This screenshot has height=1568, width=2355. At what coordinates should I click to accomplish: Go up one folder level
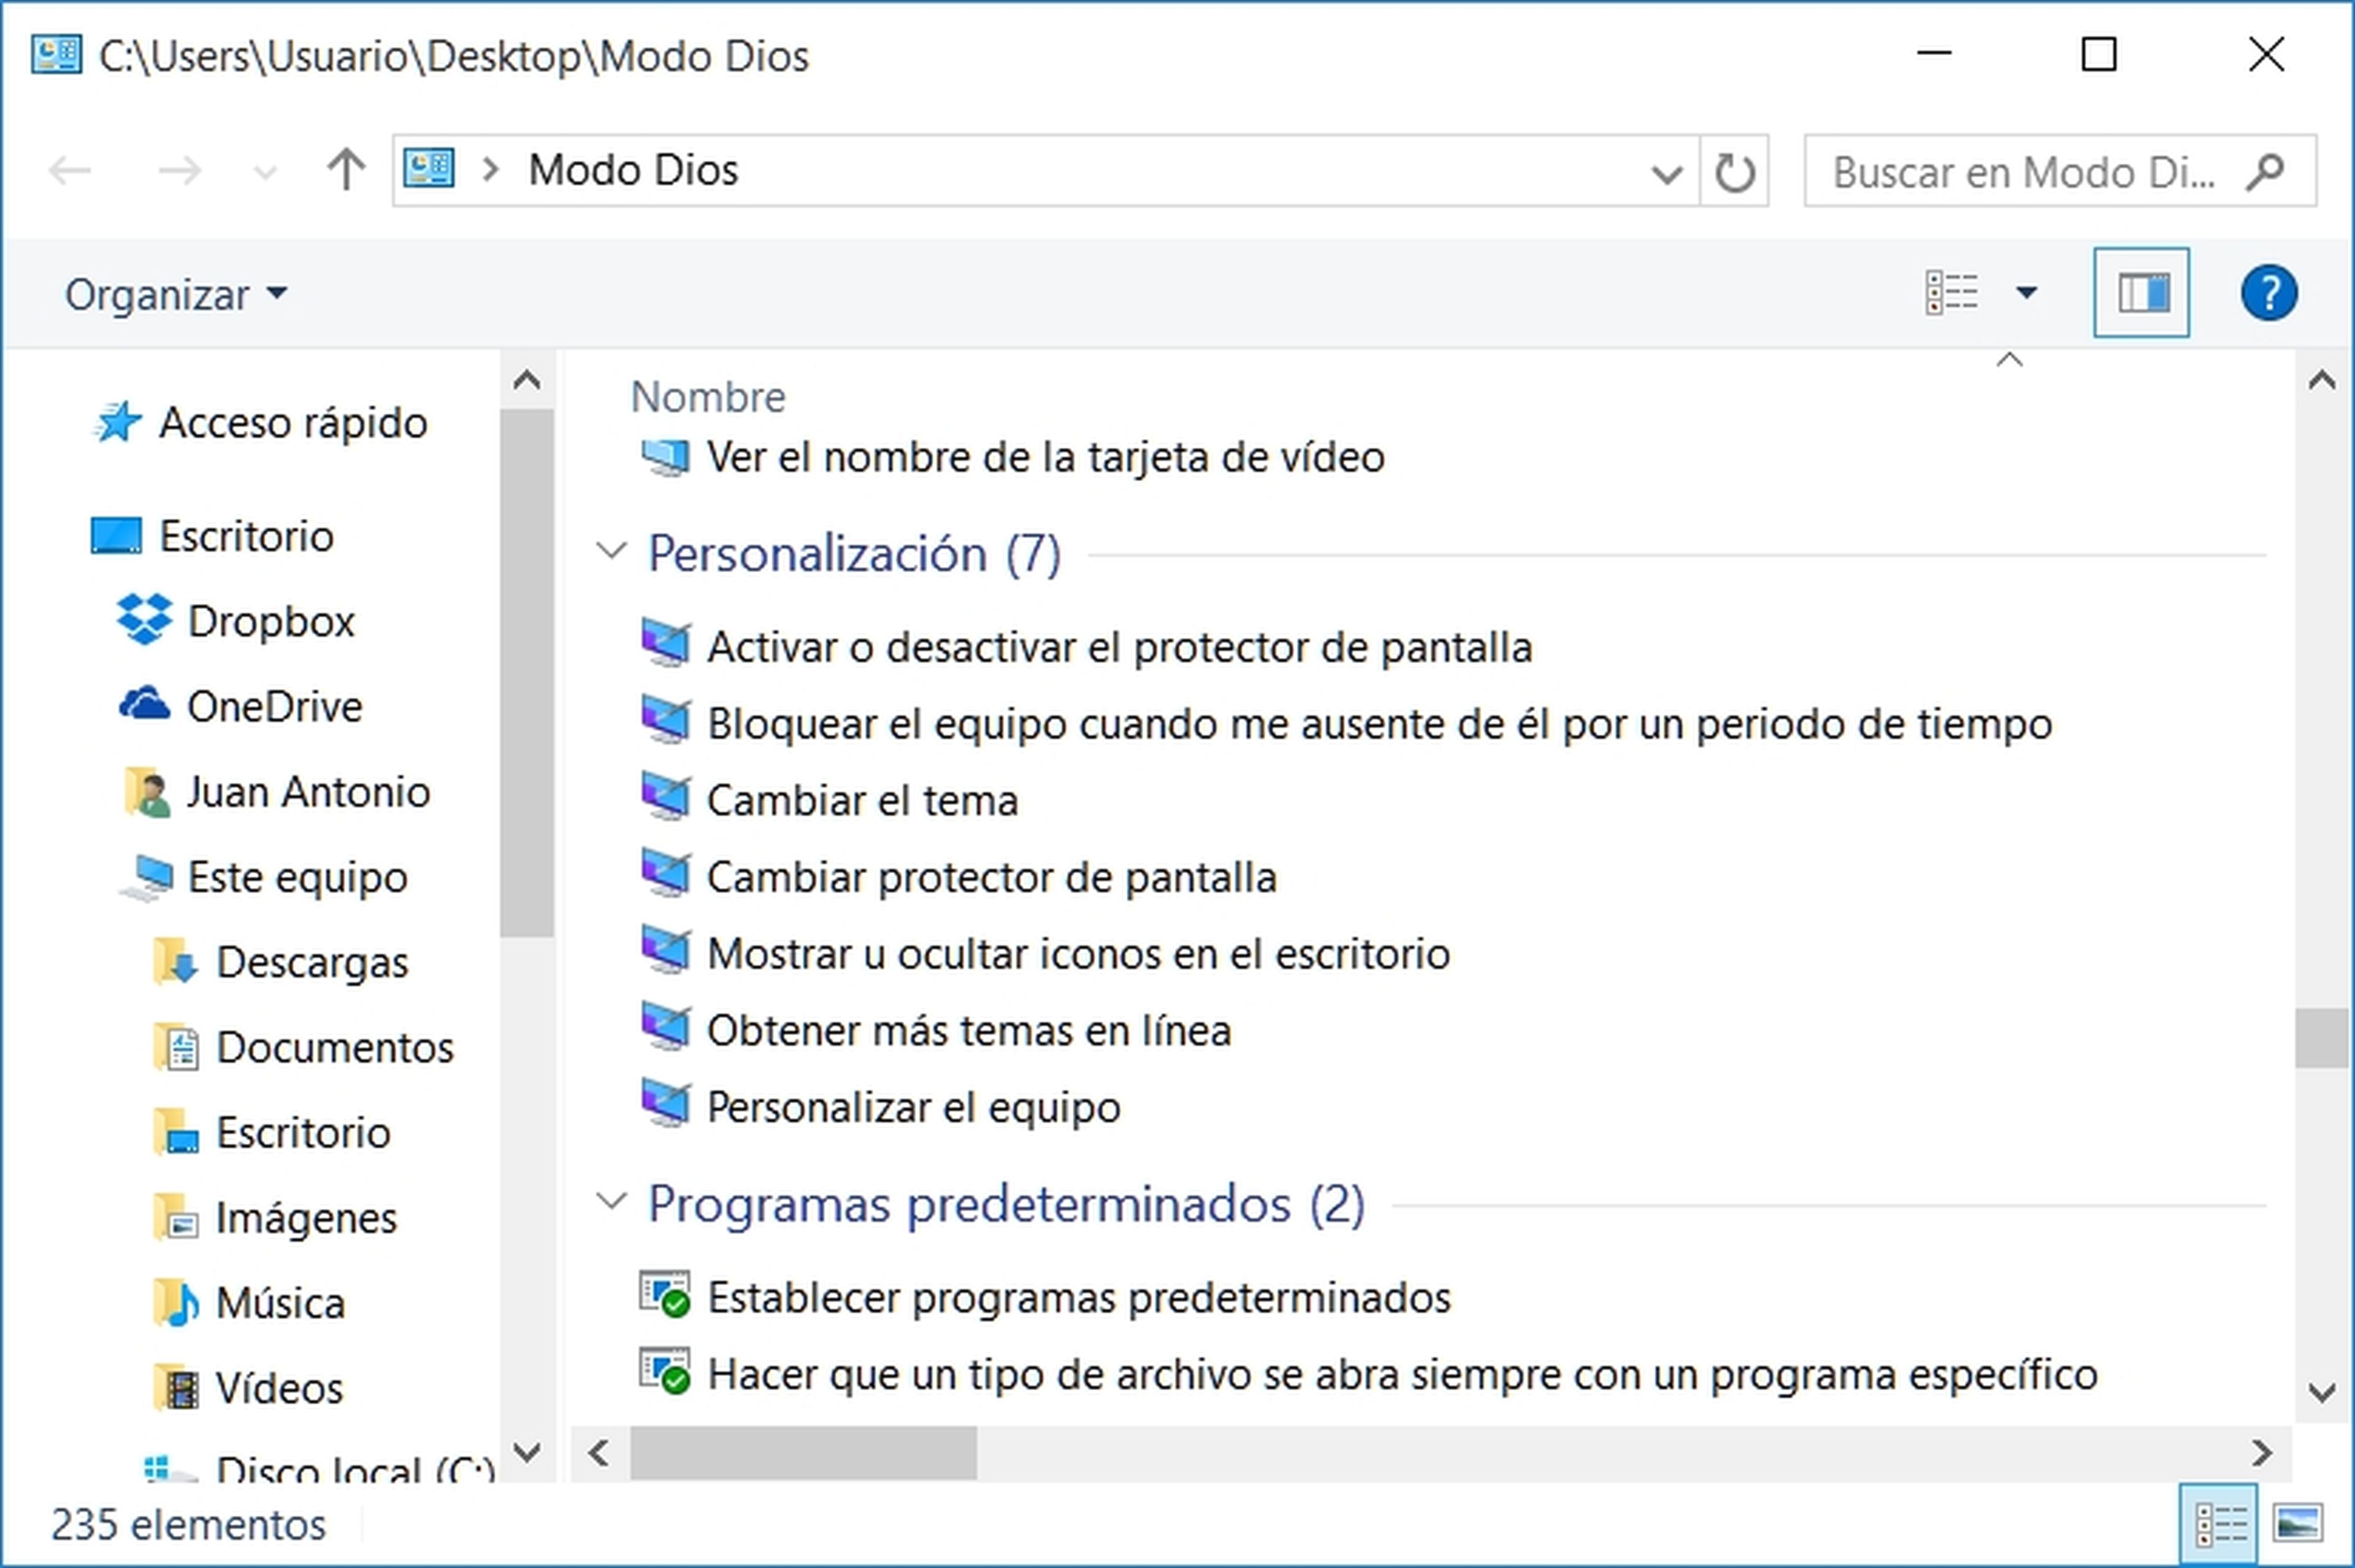click(x=346, y=170)
